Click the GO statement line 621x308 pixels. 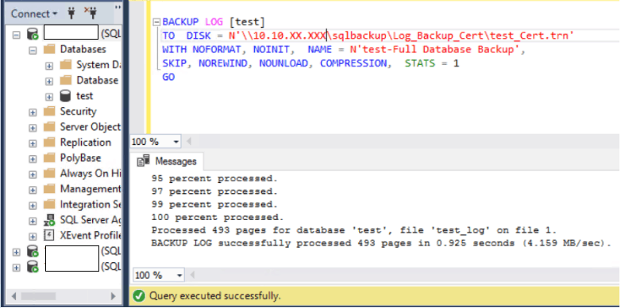point(168,78)
